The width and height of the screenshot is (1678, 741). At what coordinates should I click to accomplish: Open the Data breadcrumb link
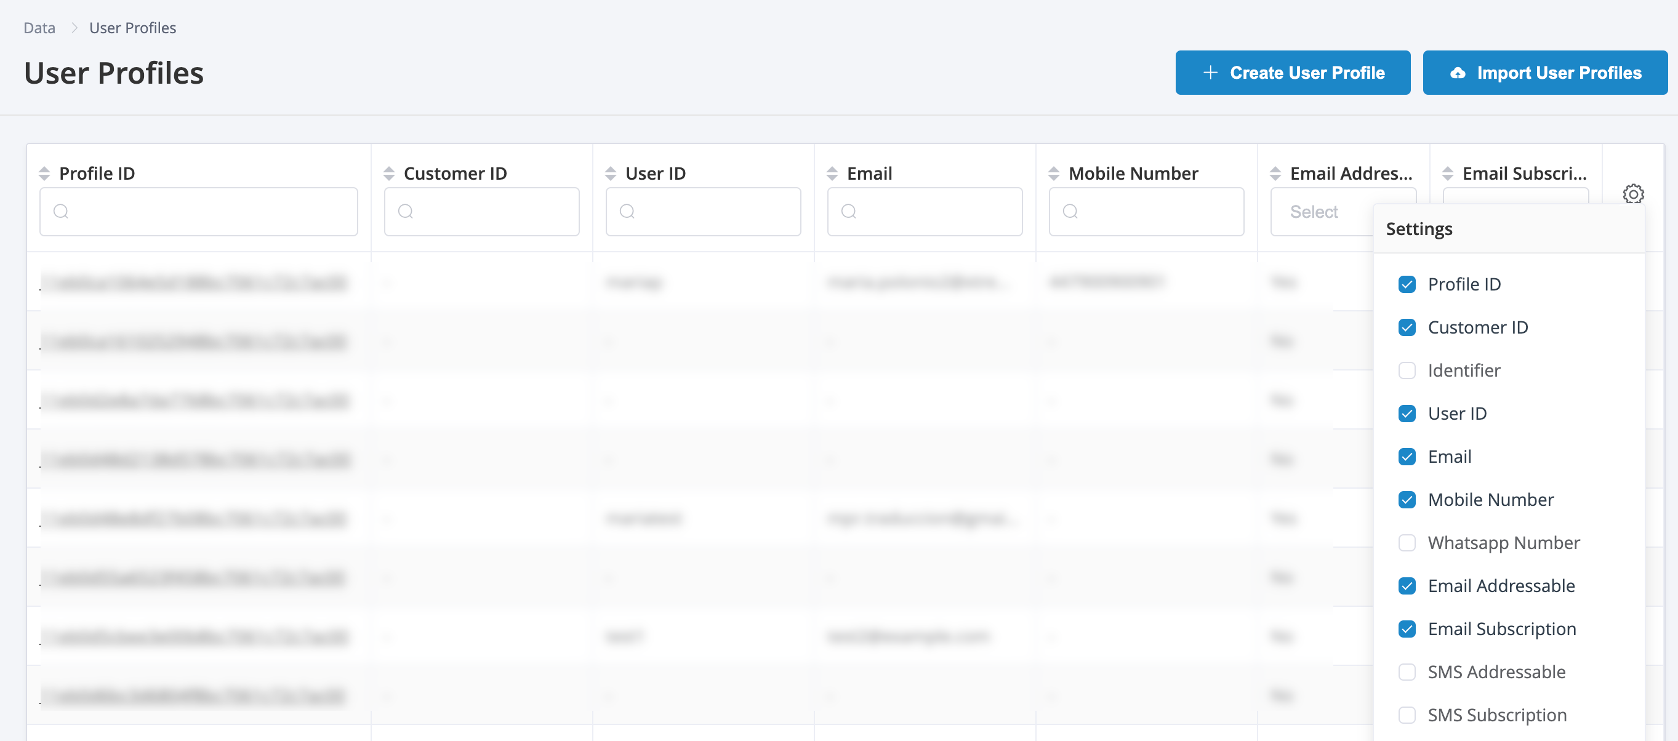(39, 28)
